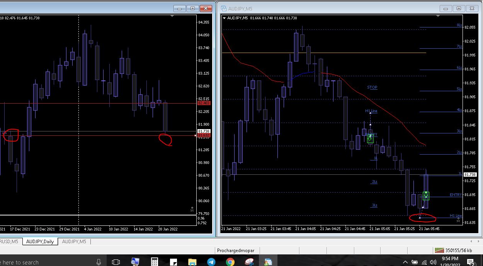
Task: Close the Daily chart window
Action: (x=206, y=8)
